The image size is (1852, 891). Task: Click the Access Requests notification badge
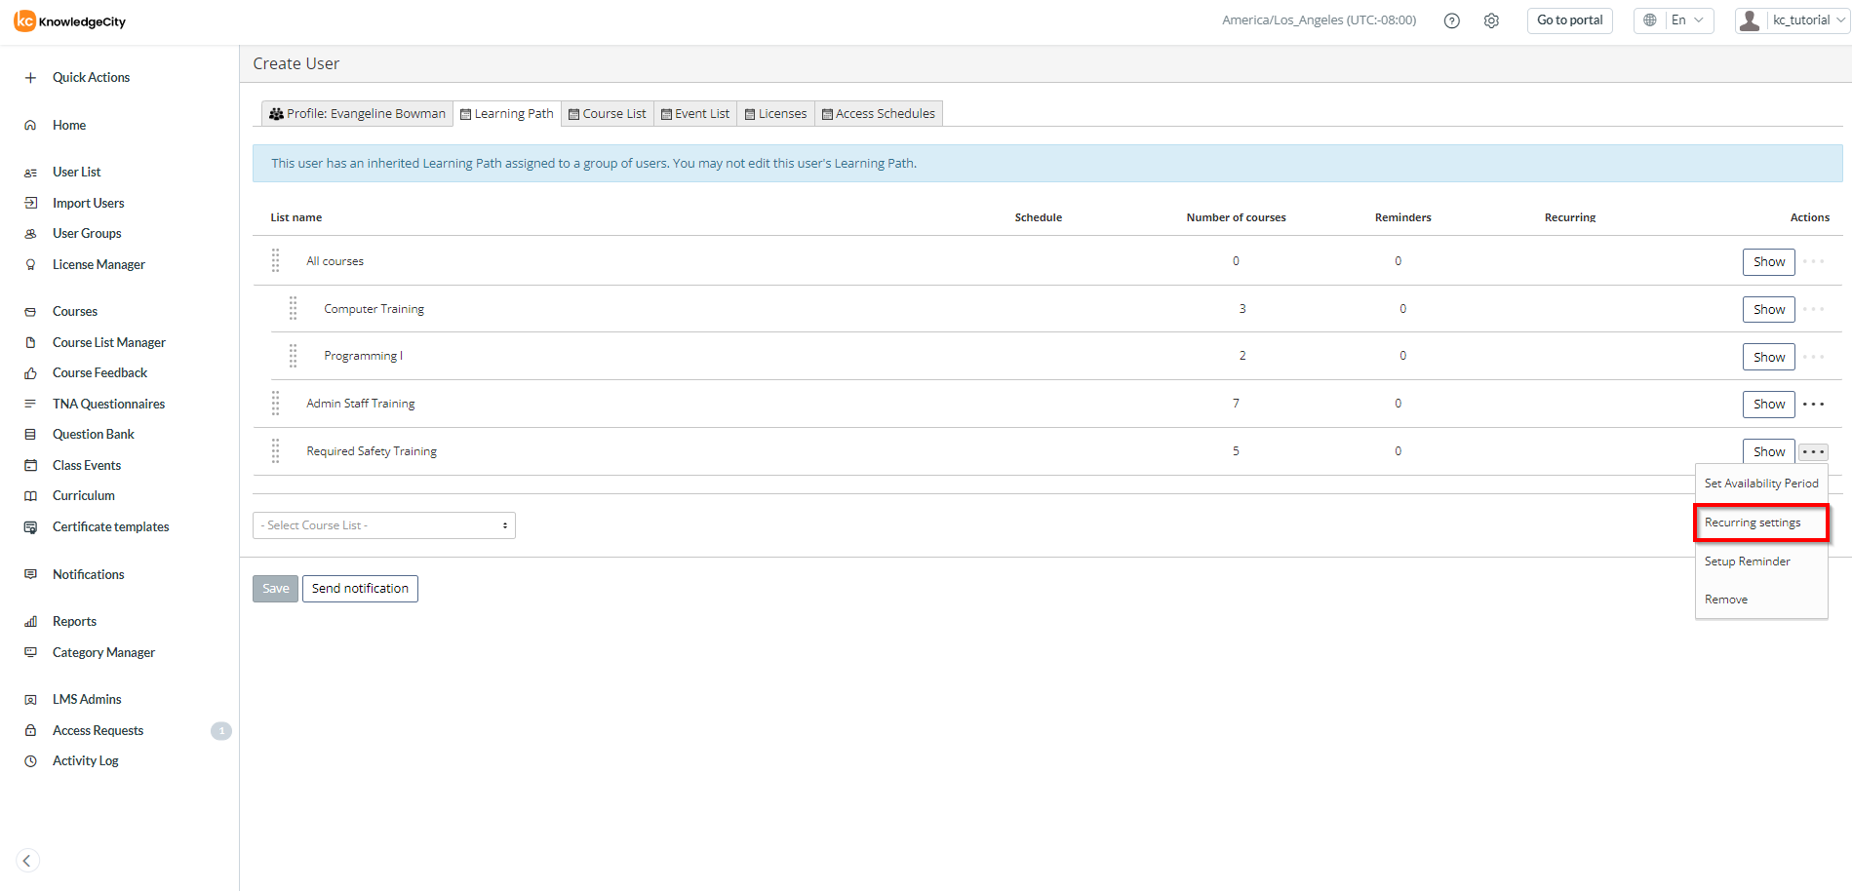[221, 730]
